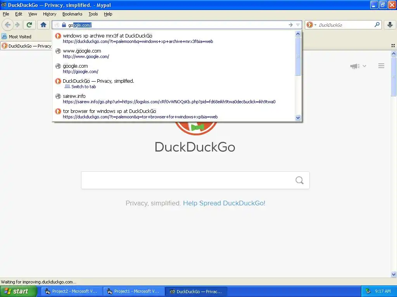The image size is (397, 297).
Task: Open the Most Visited bookmarks folder
Action: click(x=16, y=37)
